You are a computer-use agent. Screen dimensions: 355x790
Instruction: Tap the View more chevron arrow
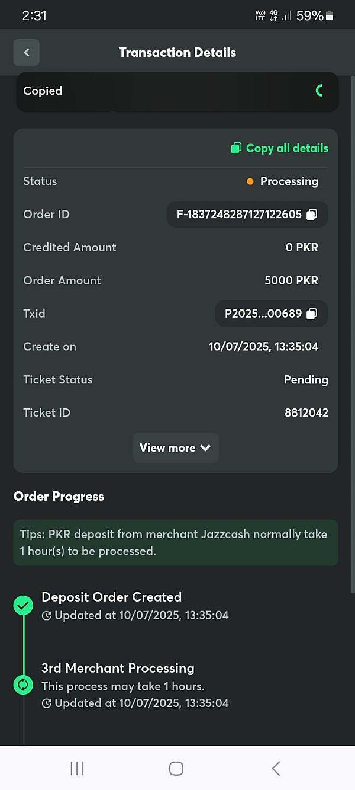(x=205, y=448)
